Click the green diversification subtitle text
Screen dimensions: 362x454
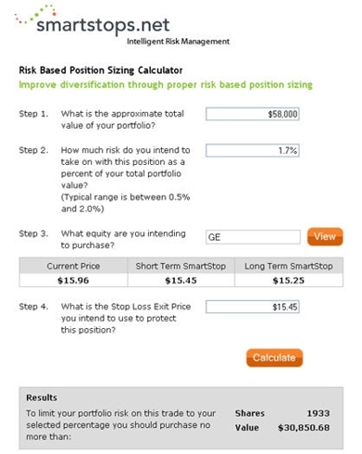tap(166, 84)
